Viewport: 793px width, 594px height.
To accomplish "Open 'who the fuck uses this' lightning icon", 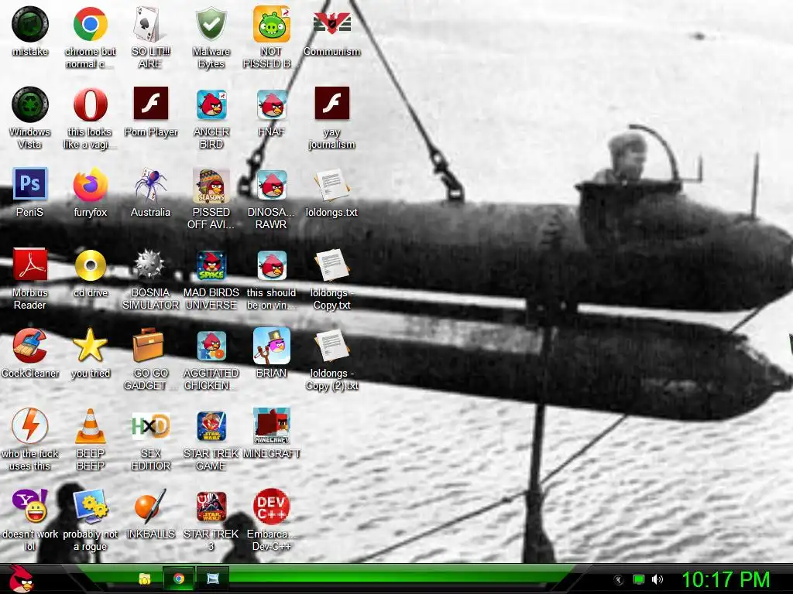I will (x=30, y=426).
